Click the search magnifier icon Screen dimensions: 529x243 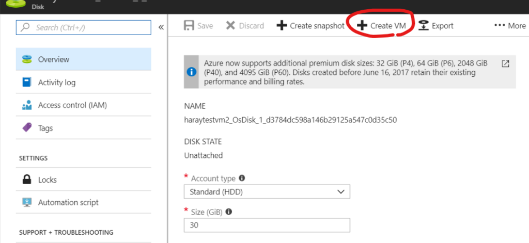(x=25, y=27)
